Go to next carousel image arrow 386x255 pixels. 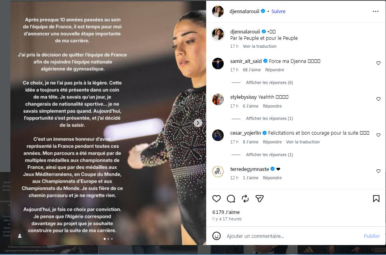(198, 123)
